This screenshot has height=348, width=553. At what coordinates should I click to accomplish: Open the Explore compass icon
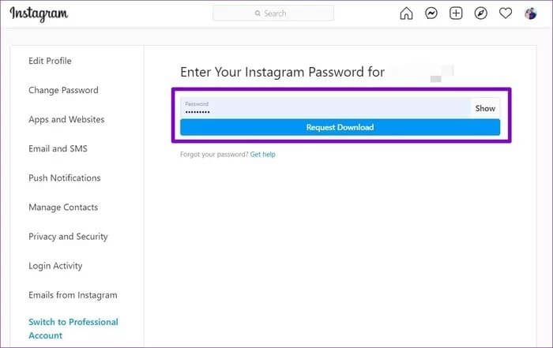click(480, 13)
